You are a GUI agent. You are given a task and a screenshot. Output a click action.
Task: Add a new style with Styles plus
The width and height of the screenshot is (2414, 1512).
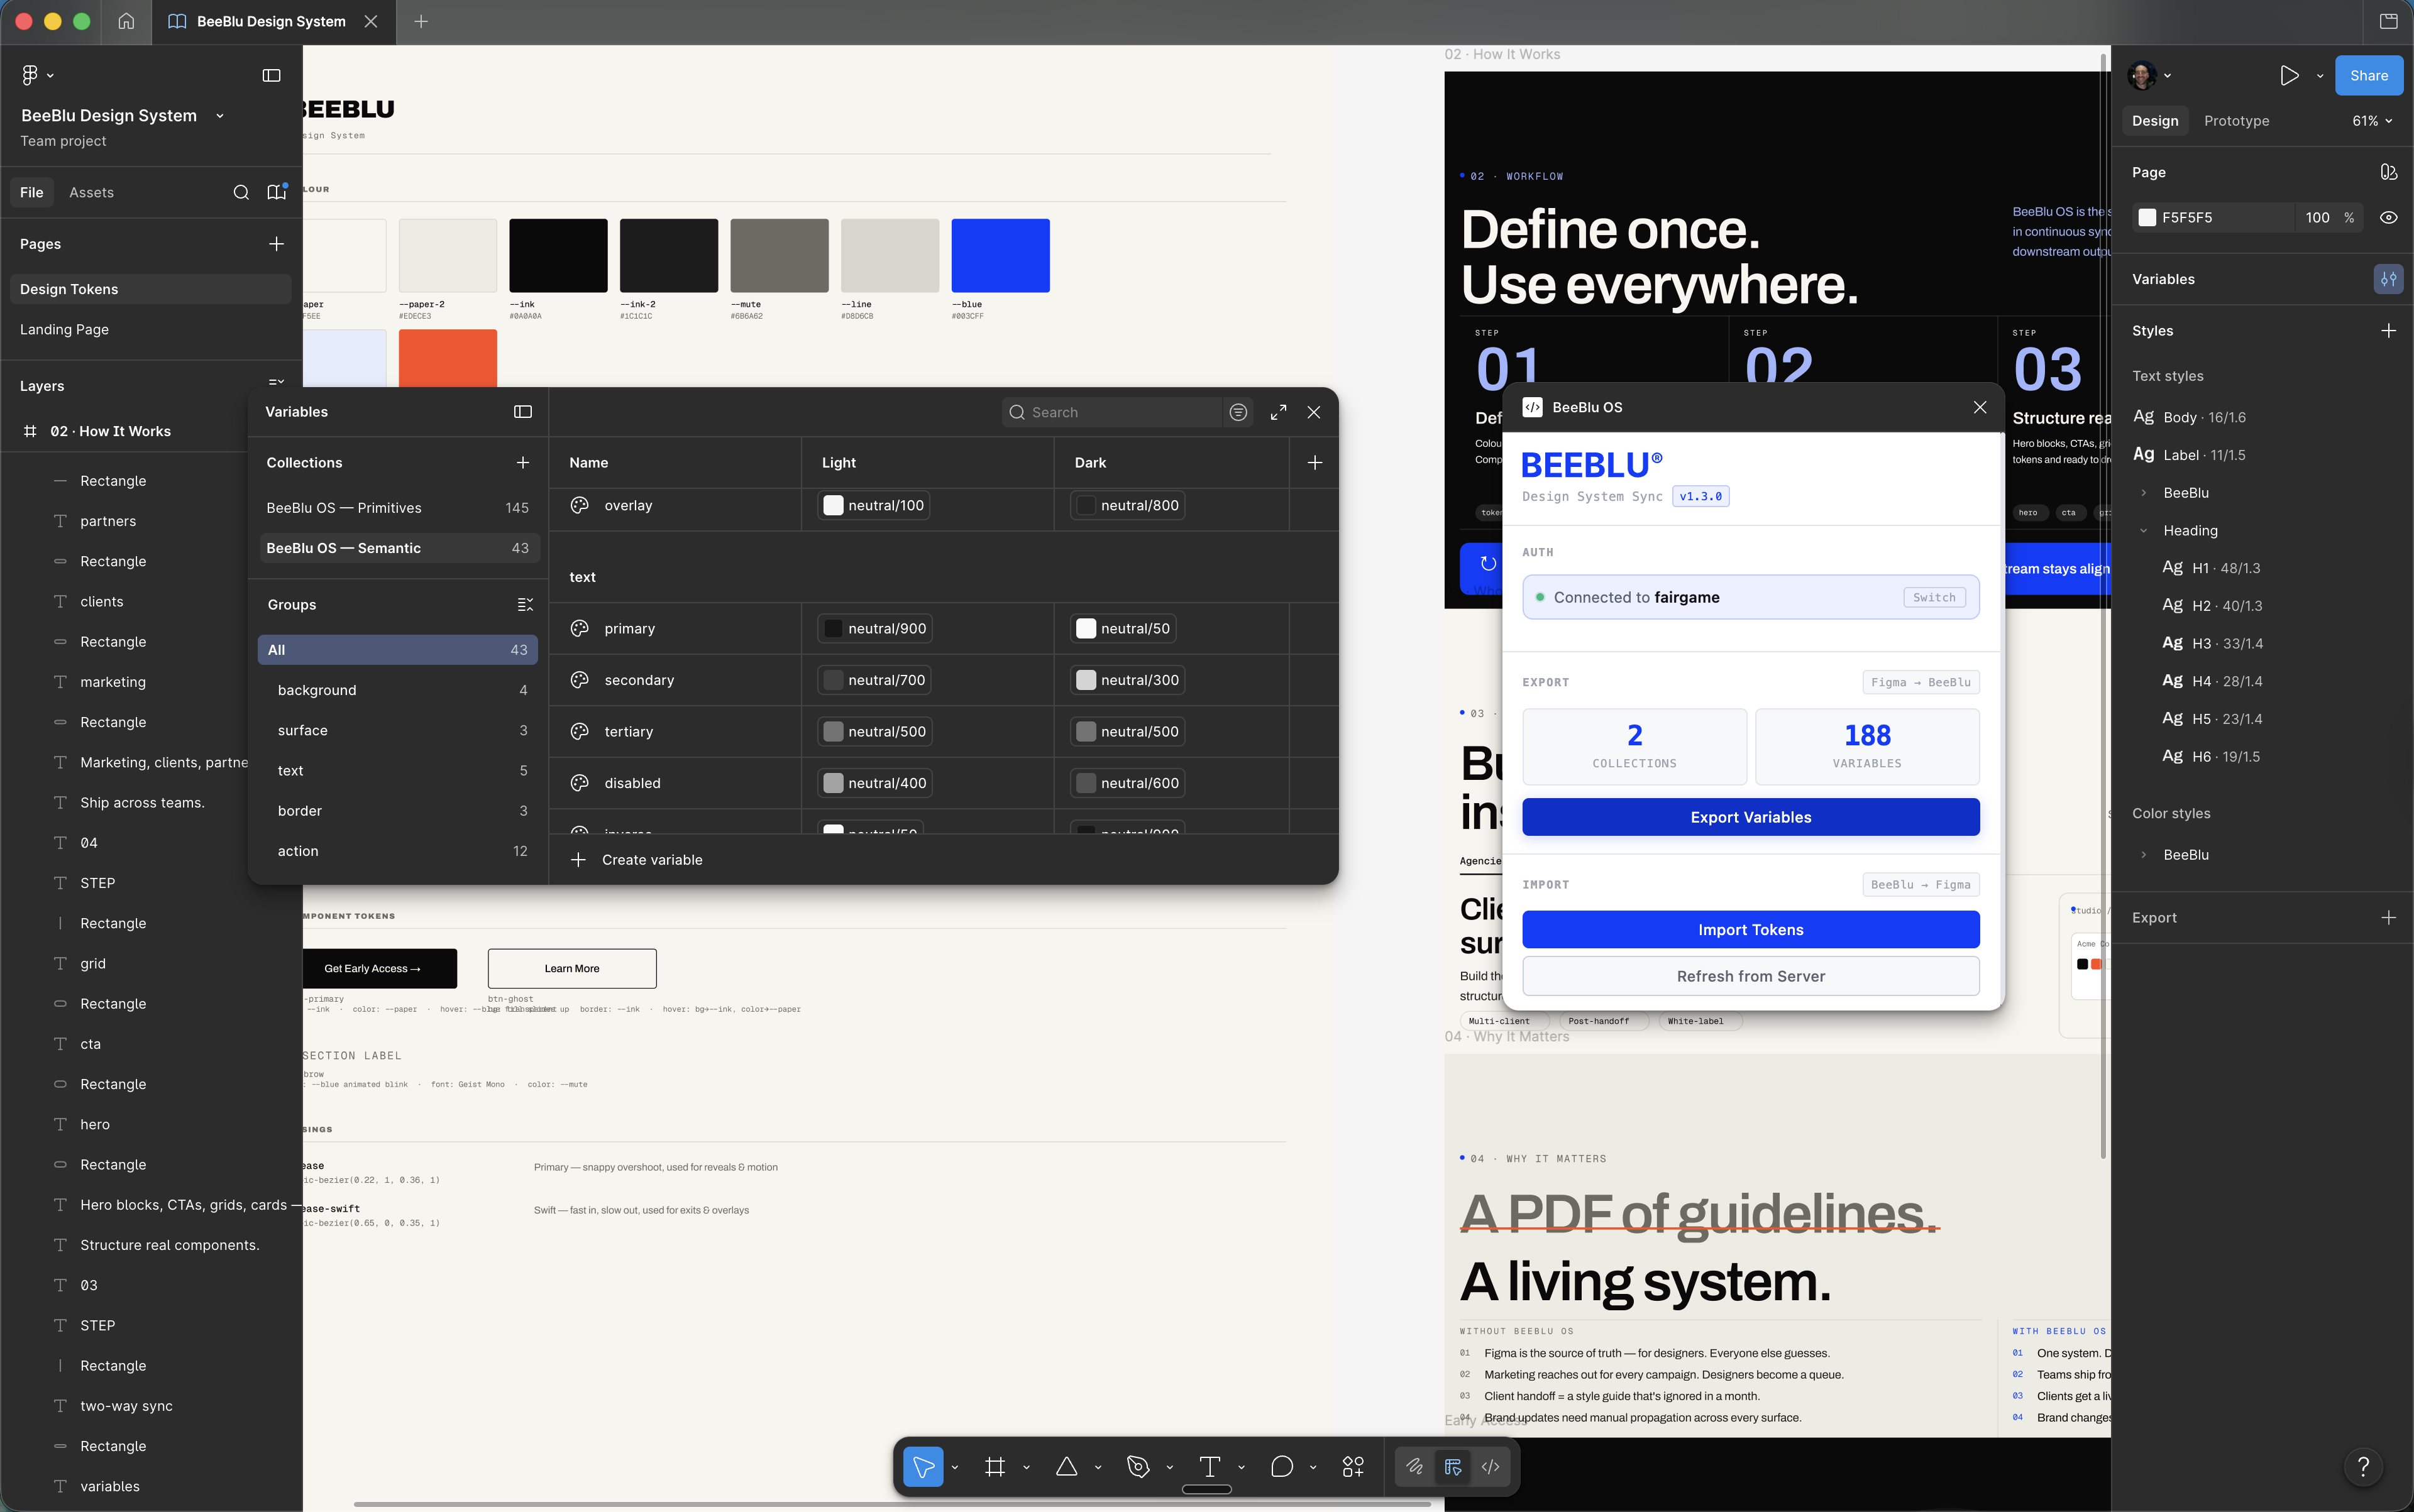coord(2388,331)
